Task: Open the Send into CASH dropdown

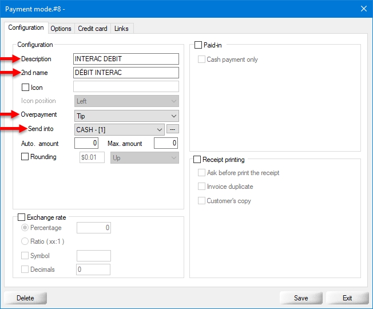Action: pos(119,130)
